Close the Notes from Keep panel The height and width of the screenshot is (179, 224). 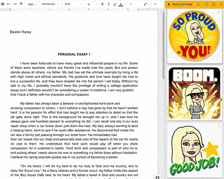coord(221,4)
